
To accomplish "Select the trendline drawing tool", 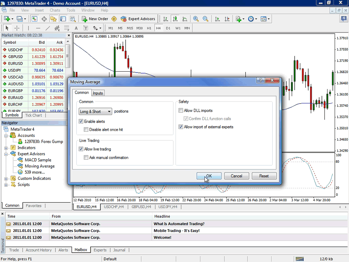I will 48,28.
